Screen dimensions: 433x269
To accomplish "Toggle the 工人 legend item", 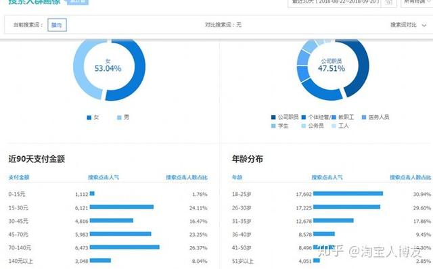I will tap(340, 126).
